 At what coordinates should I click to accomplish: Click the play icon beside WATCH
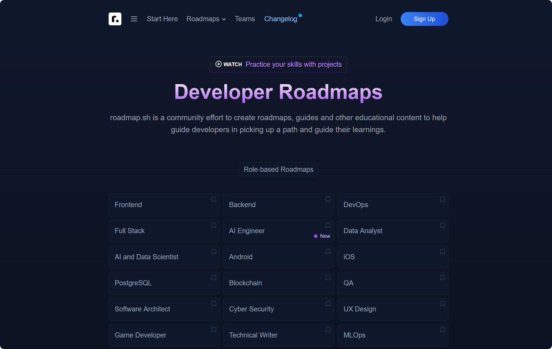[218, 64]
